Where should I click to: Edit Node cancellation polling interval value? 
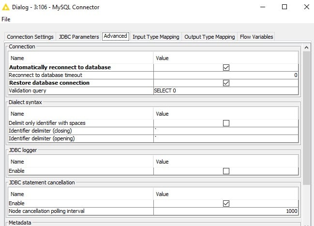226,211
